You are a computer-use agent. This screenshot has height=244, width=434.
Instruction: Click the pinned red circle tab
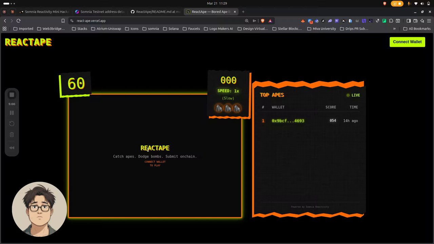tap(4, 12)
